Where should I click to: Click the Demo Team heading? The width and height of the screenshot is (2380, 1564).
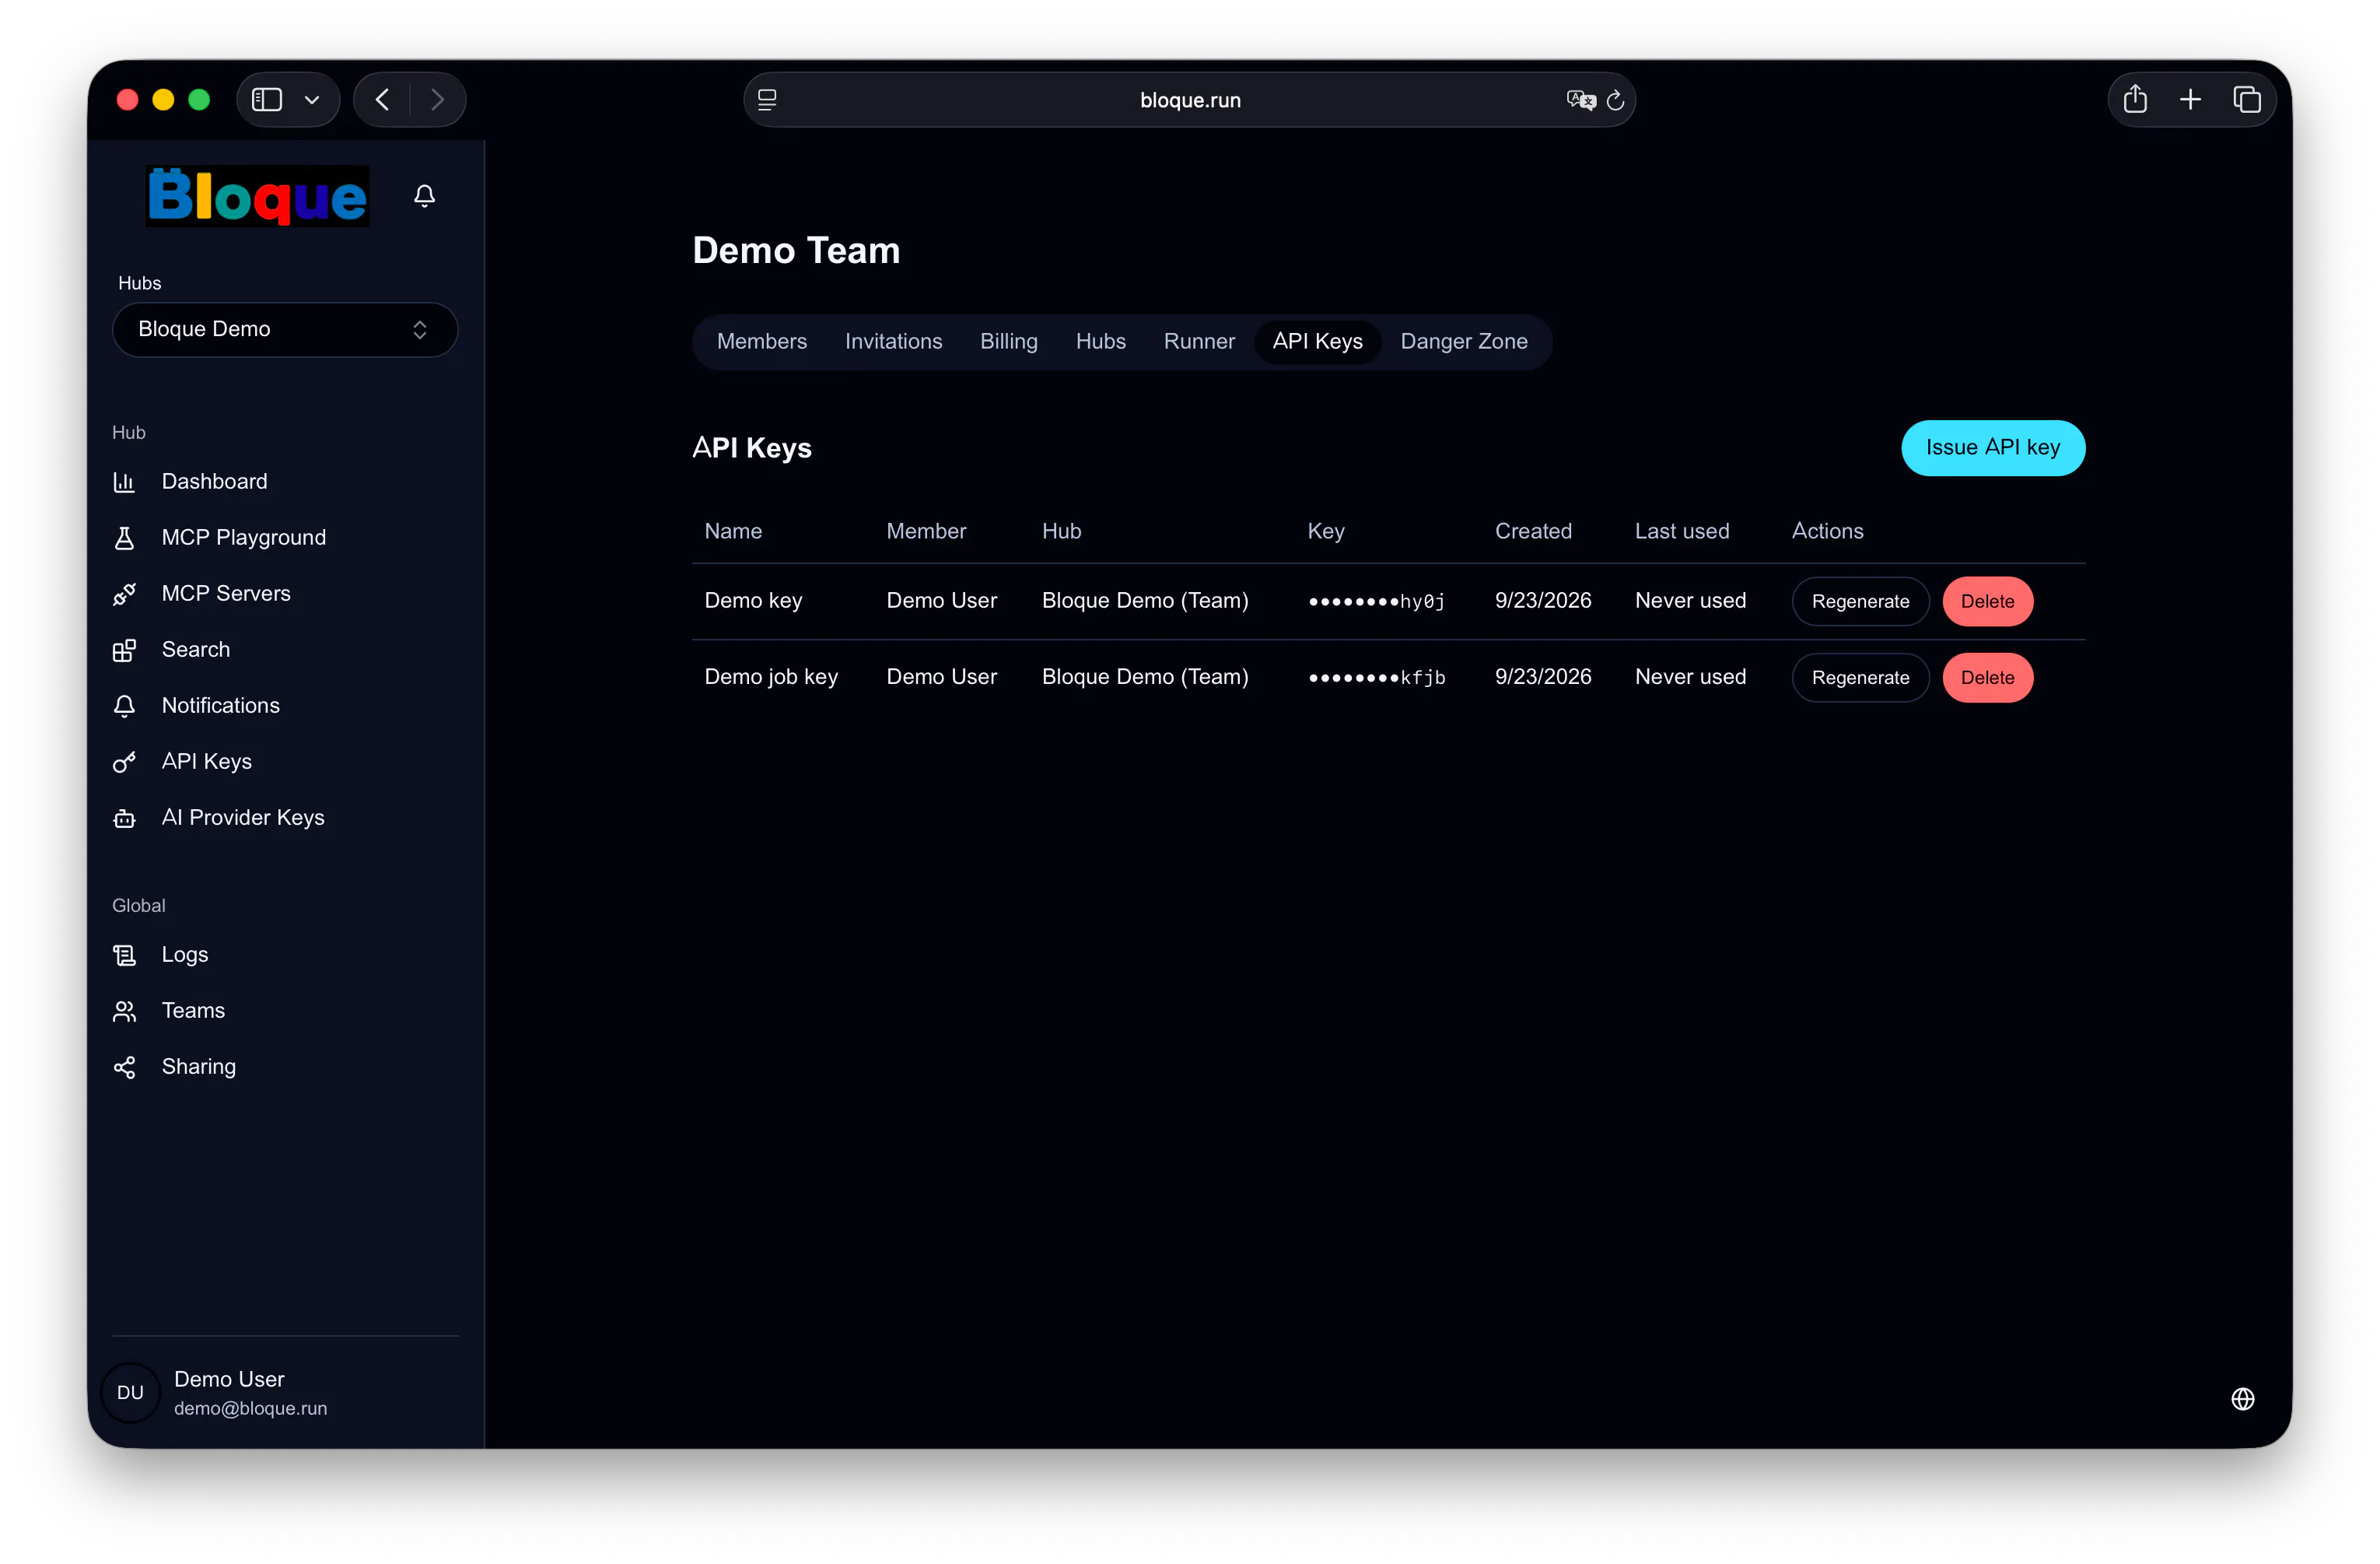tap(796, 250)
